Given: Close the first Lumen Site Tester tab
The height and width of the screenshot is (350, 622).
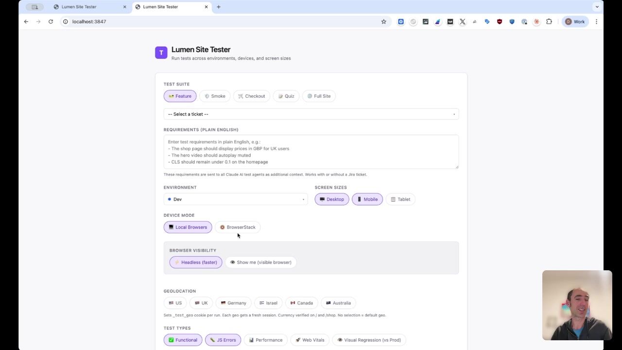Looking at the screenshot, I should tap(124, 7).
